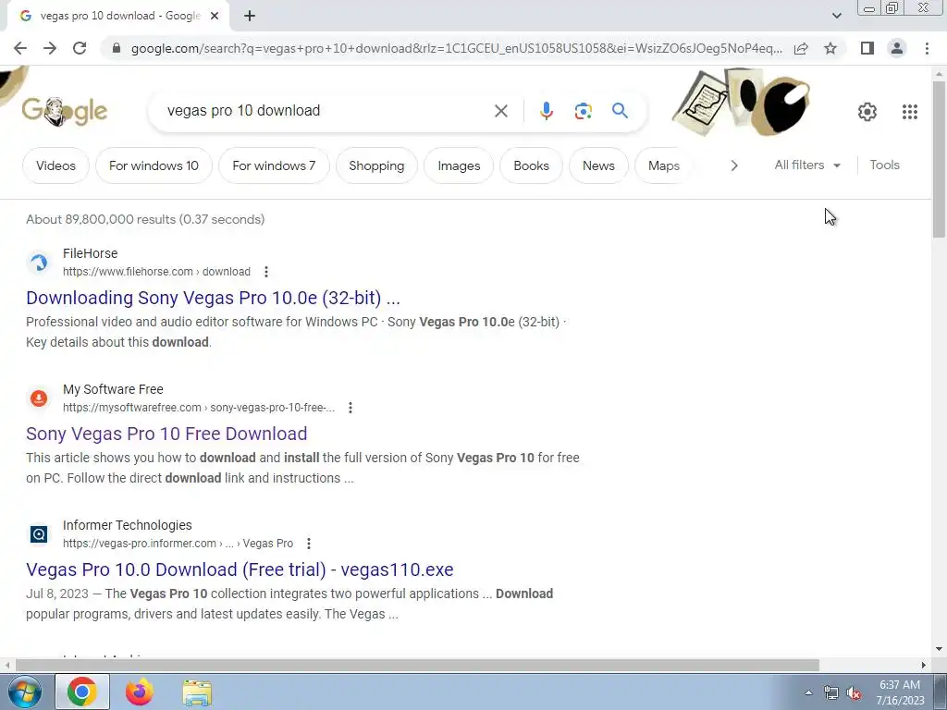Show hidden system tray icons
Image resolution: width=947 pixels, height=710 pixels.
(x=808, y=692)
